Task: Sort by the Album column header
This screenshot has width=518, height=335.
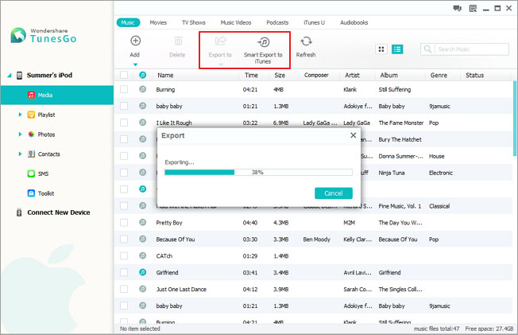Action: tap(388, 75)
